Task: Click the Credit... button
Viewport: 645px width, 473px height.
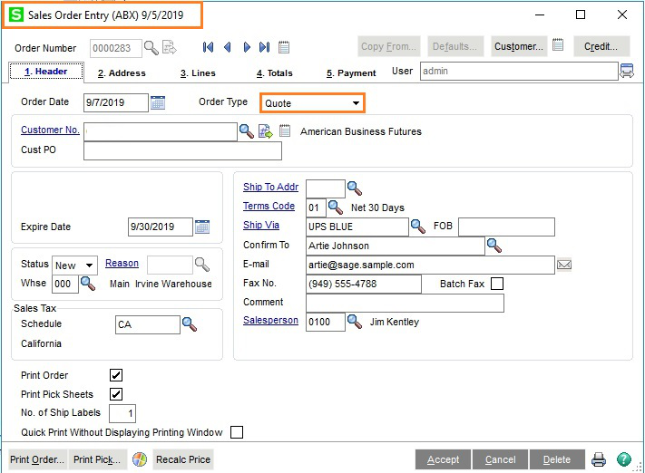Action: [601, 46]
